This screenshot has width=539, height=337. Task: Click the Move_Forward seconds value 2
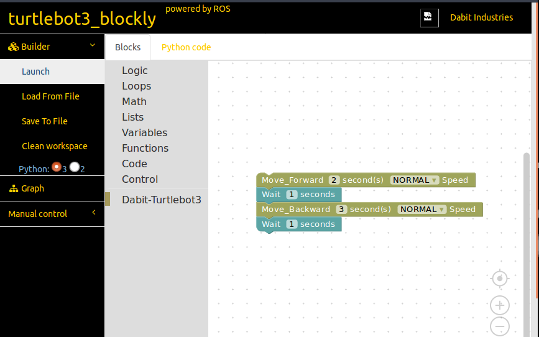334,180
